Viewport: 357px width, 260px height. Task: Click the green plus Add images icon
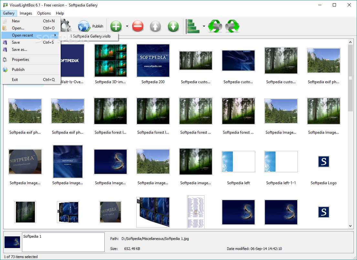[116, 26]
